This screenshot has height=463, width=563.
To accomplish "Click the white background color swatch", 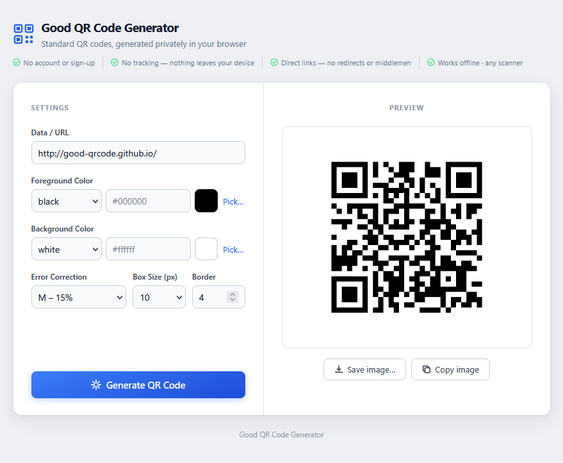I will click(206, 249).
